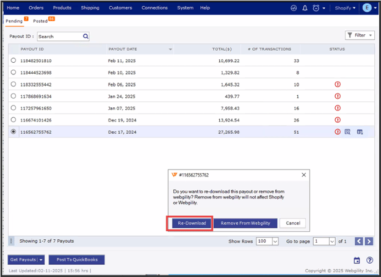The height and width of the screenshot is (277, 381).
Task: Open the help question mark icon
Action: 369,261
